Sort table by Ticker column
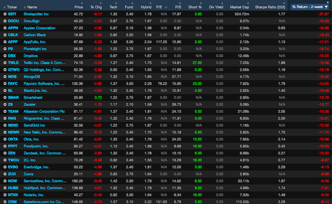The height and width of the screenshot is (204, 332). click(12, 7)
